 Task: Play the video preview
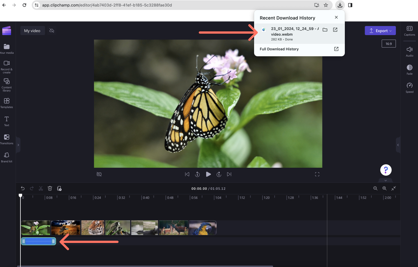click(x=208, y=174)
